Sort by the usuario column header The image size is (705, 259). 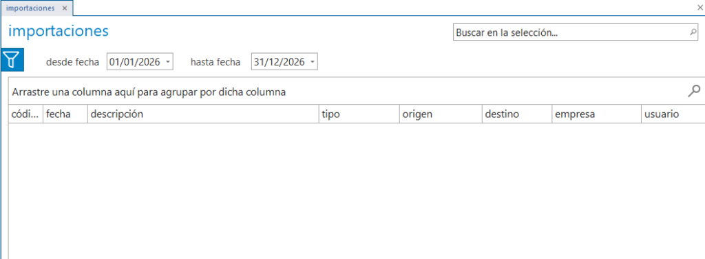673,114
